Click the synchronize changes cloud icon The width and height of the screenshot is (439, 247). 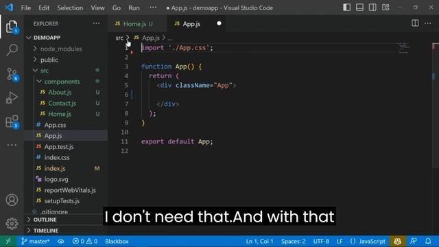click(x=61, y=241)
